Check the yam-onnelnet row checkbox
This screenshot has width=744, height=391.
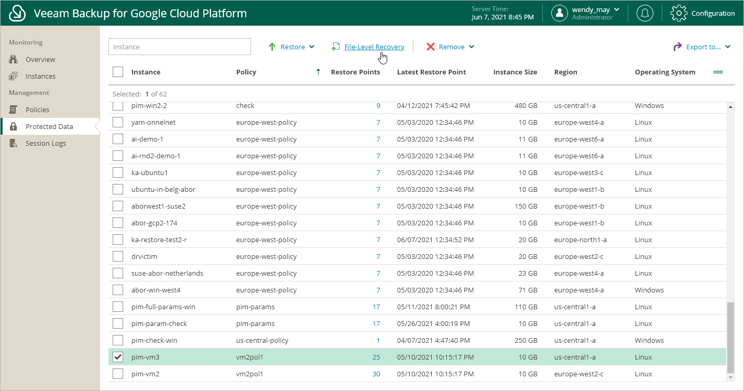click(x=118, y=122)
